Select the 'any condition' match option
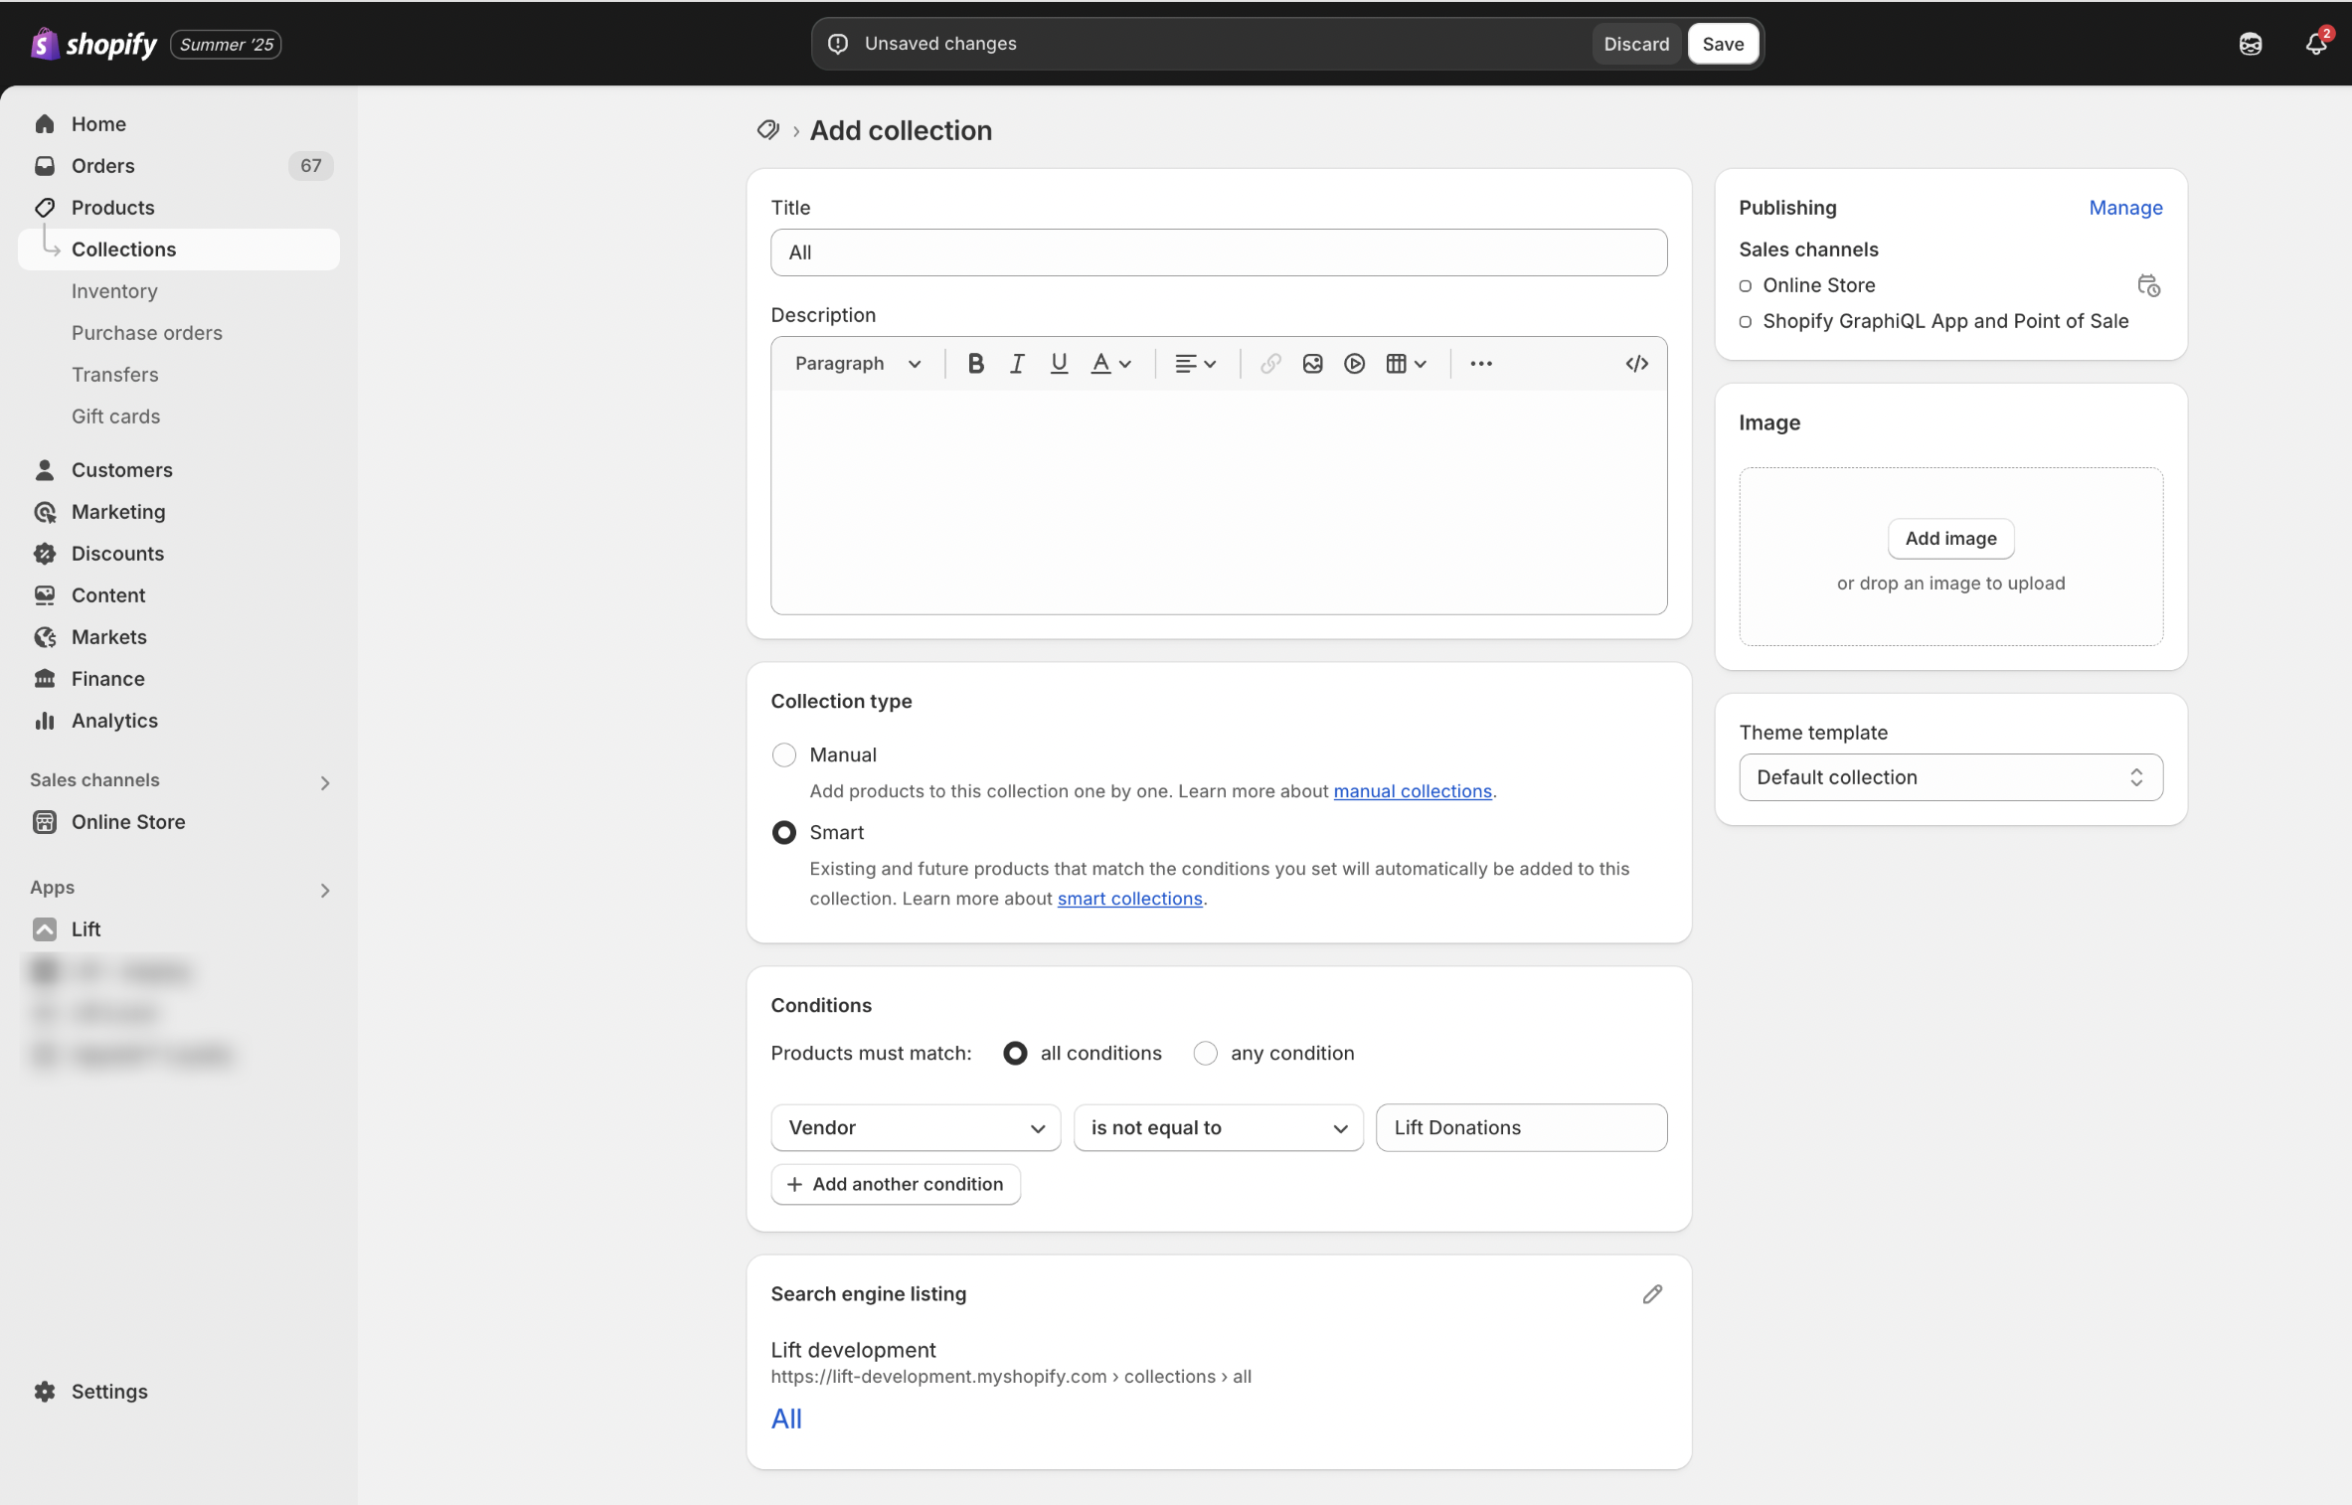Image resolution: width=2352 pixels, height=1505 pixels. click(1205, 1054)
